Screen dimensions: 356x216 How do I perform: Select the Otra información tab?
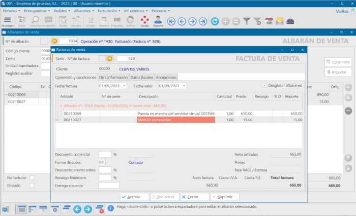point(113,77)
